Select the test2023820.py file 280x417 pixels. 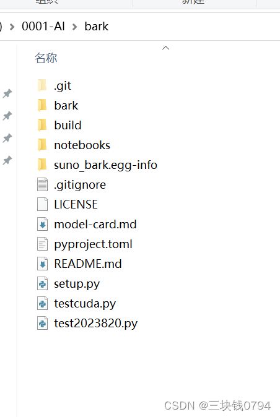click(96, 324)
